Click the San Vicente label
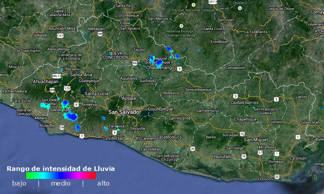Image resolution: width=324 pixels, height=194 pixels. click(x=179, y=119)
